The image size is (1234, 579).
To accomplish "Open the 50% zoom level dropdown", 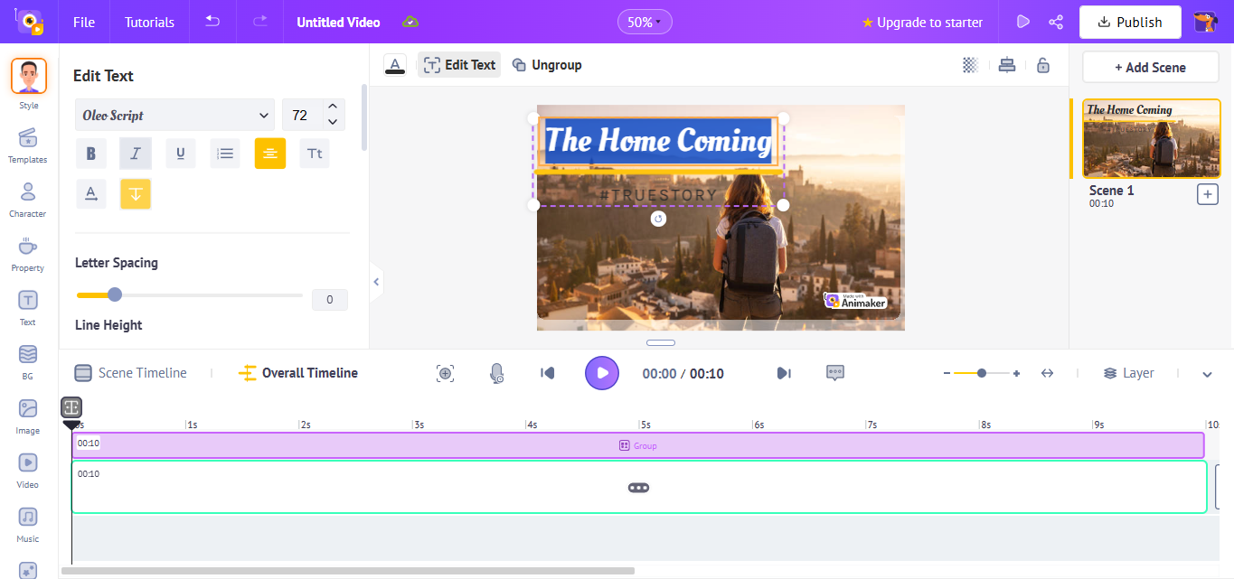I will pyautogui.click(x=645, y=22).
